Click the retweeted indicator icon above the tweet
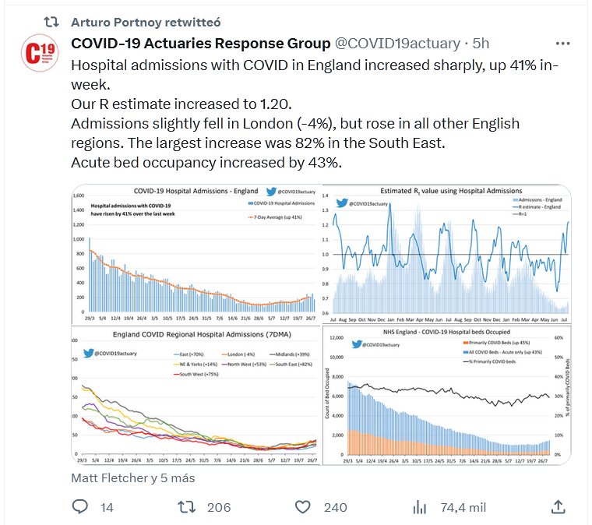 pos(49,22)
